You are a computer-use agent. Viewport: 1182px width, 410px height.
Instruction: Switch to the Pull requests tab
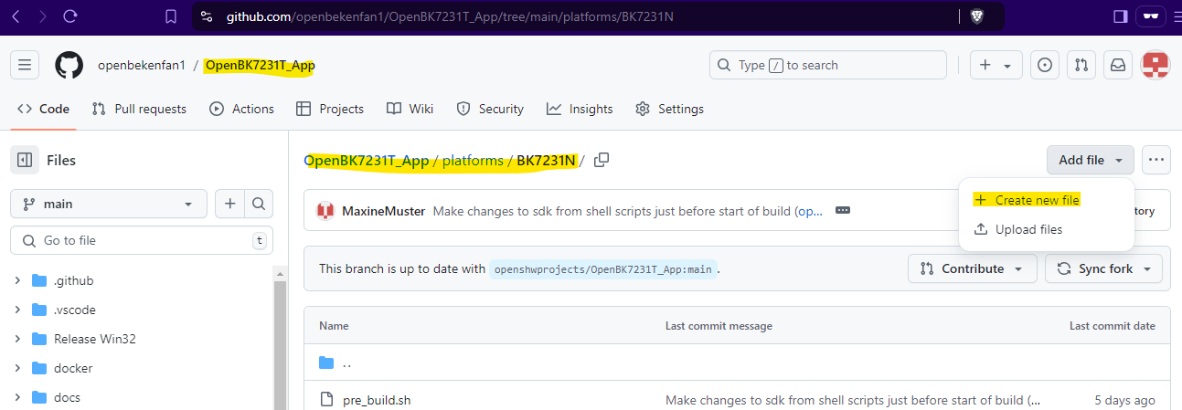point(139,109)
